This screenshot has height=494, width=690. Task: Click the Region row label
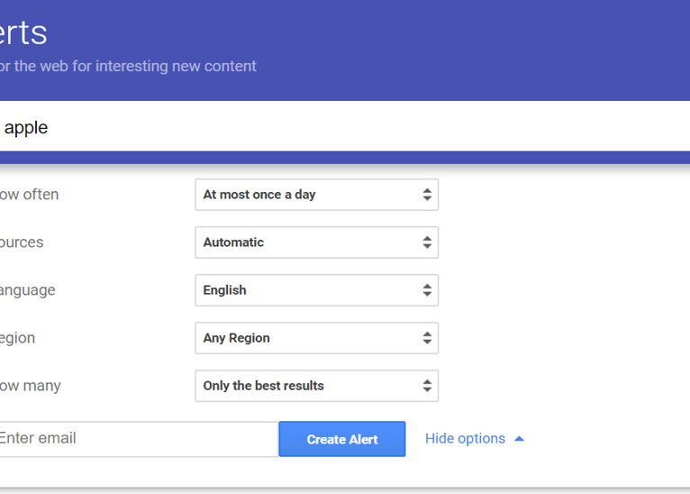pyautogui.click(x=18, y=338)
